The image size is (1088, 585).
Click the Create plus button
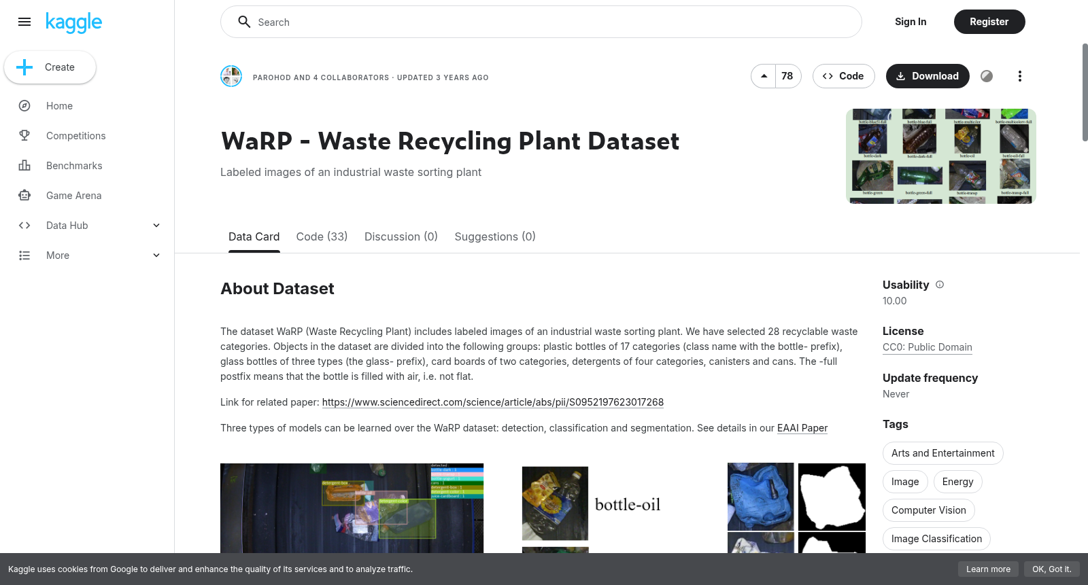pos(50,67)
